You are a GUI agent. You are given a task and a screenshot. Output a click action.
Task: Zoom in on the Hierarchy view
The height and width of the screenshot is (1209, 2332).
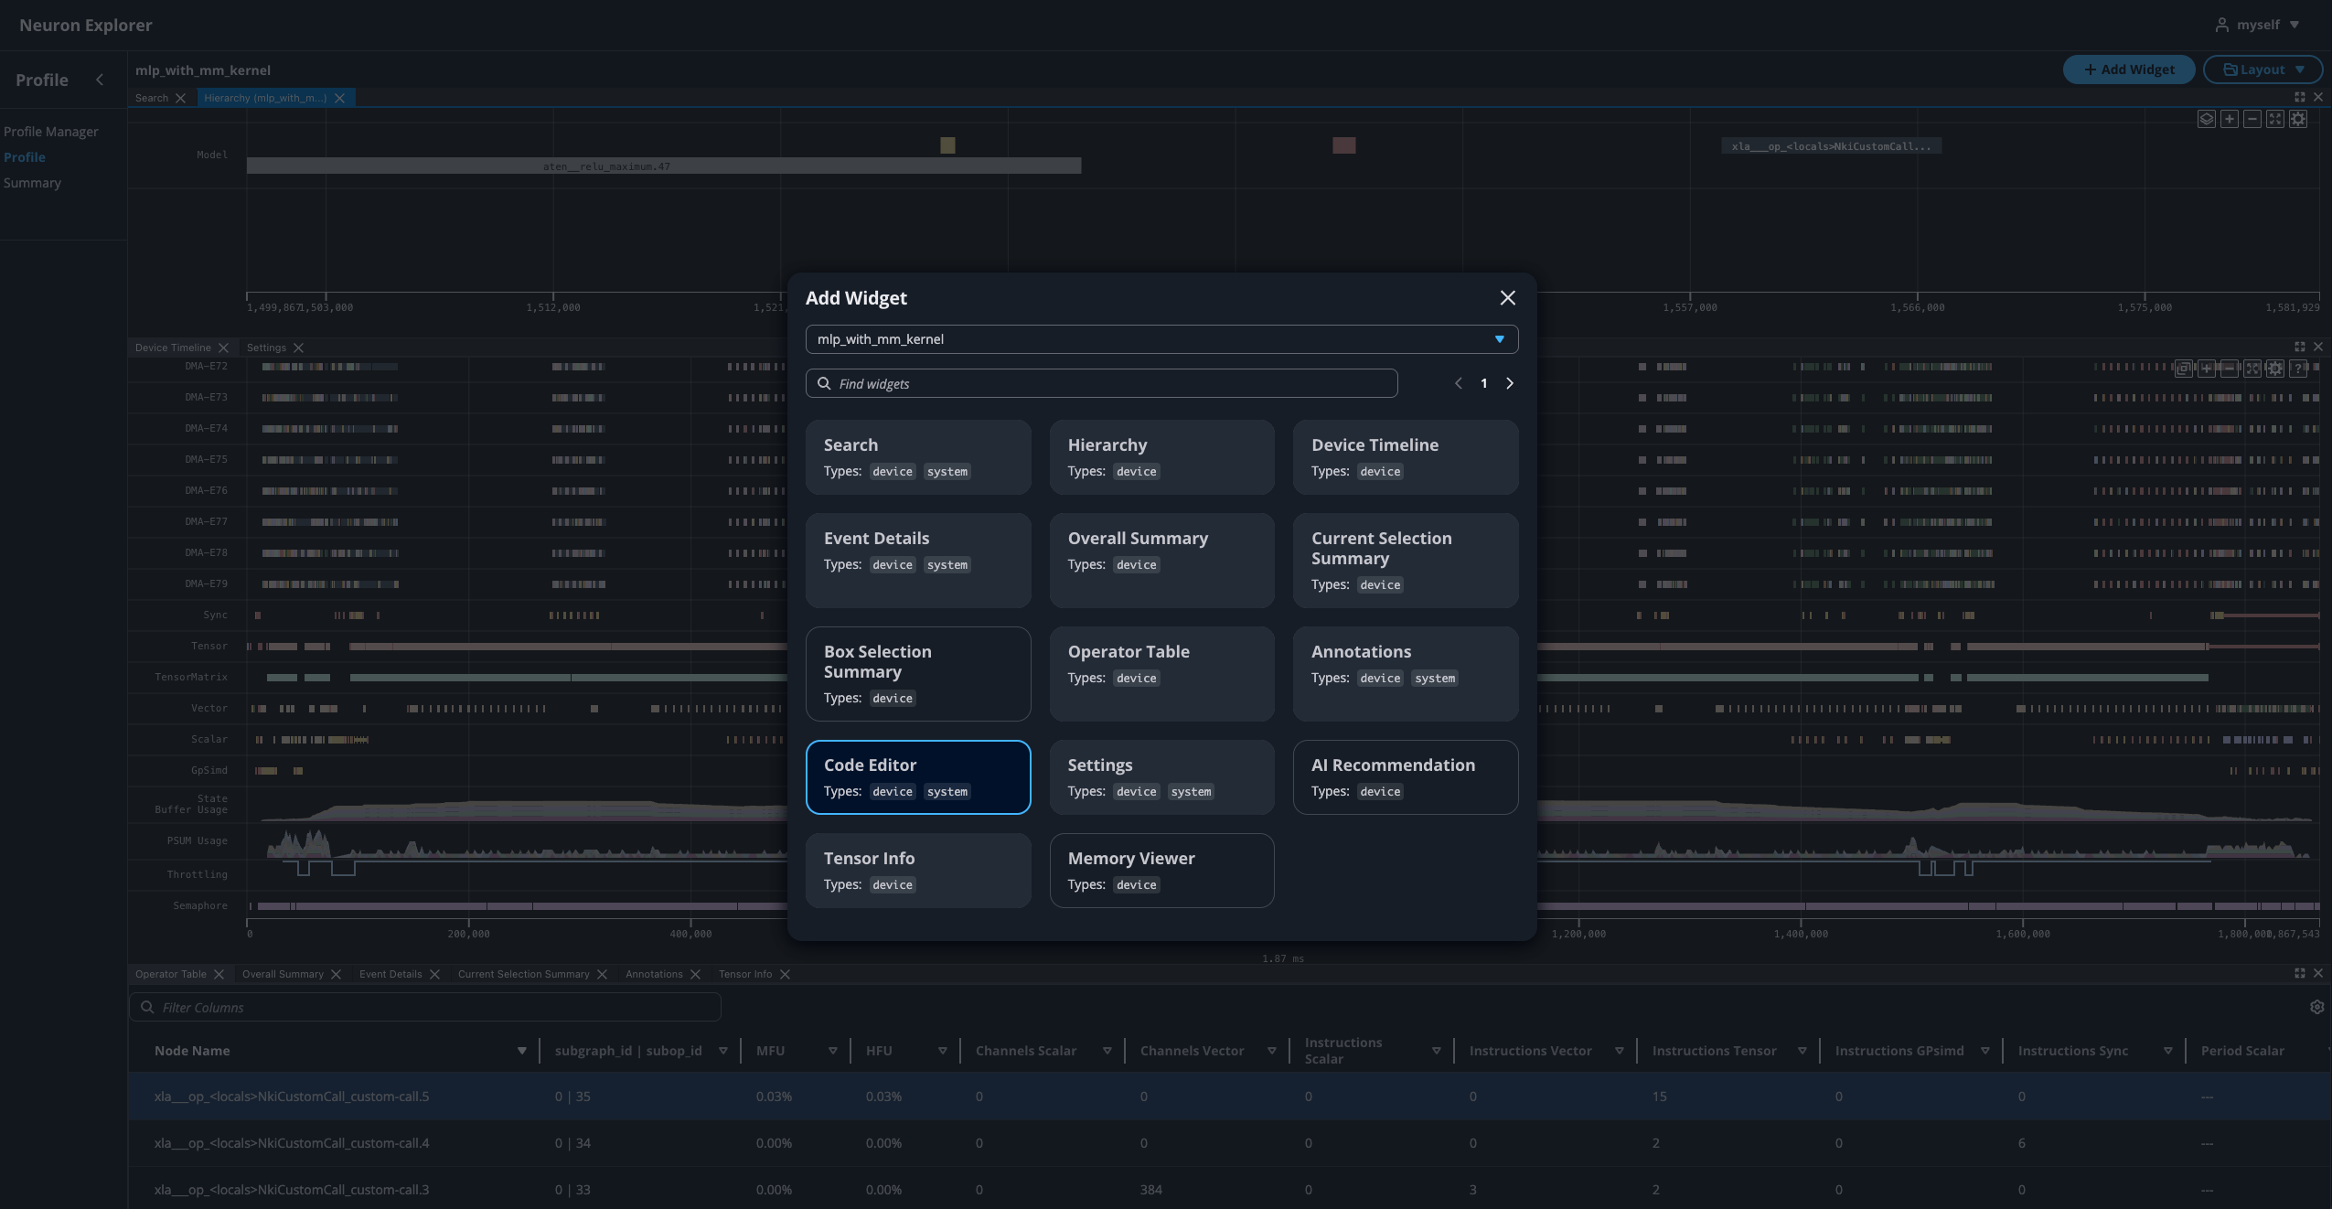[x=2230, y=119]
